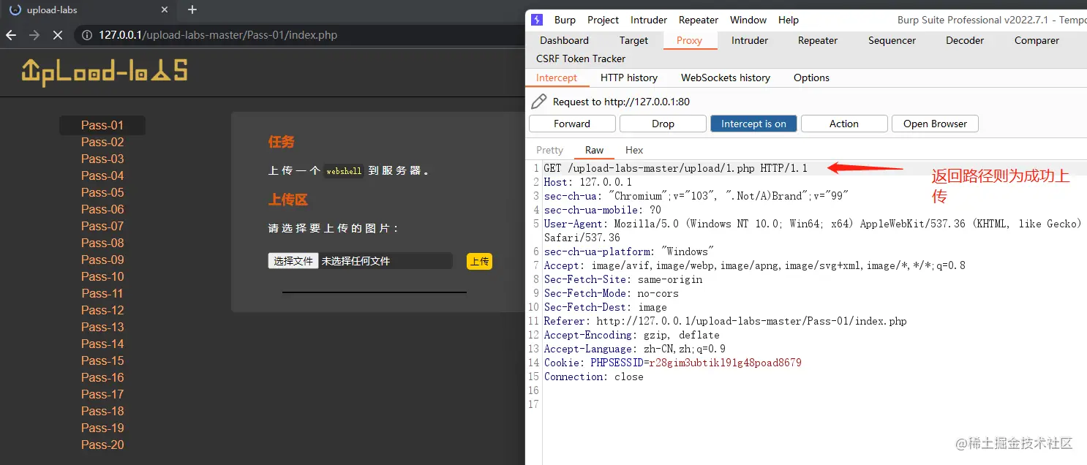Switch request view to Pretty
Image resolution: width=1087 pixels, height=465 pixels.
tap(550, 150)
